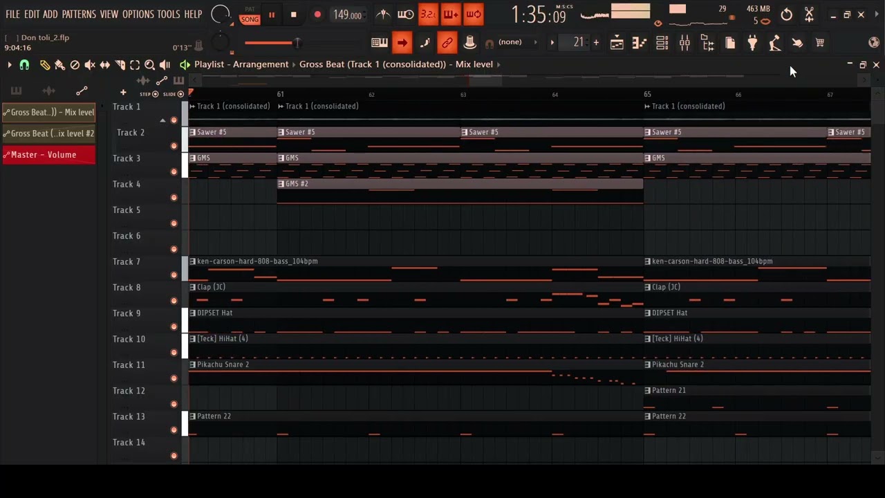Viewport: 885px width, 498px height.
Task: Select the Delete tool
Action: (x=75, y=65)
